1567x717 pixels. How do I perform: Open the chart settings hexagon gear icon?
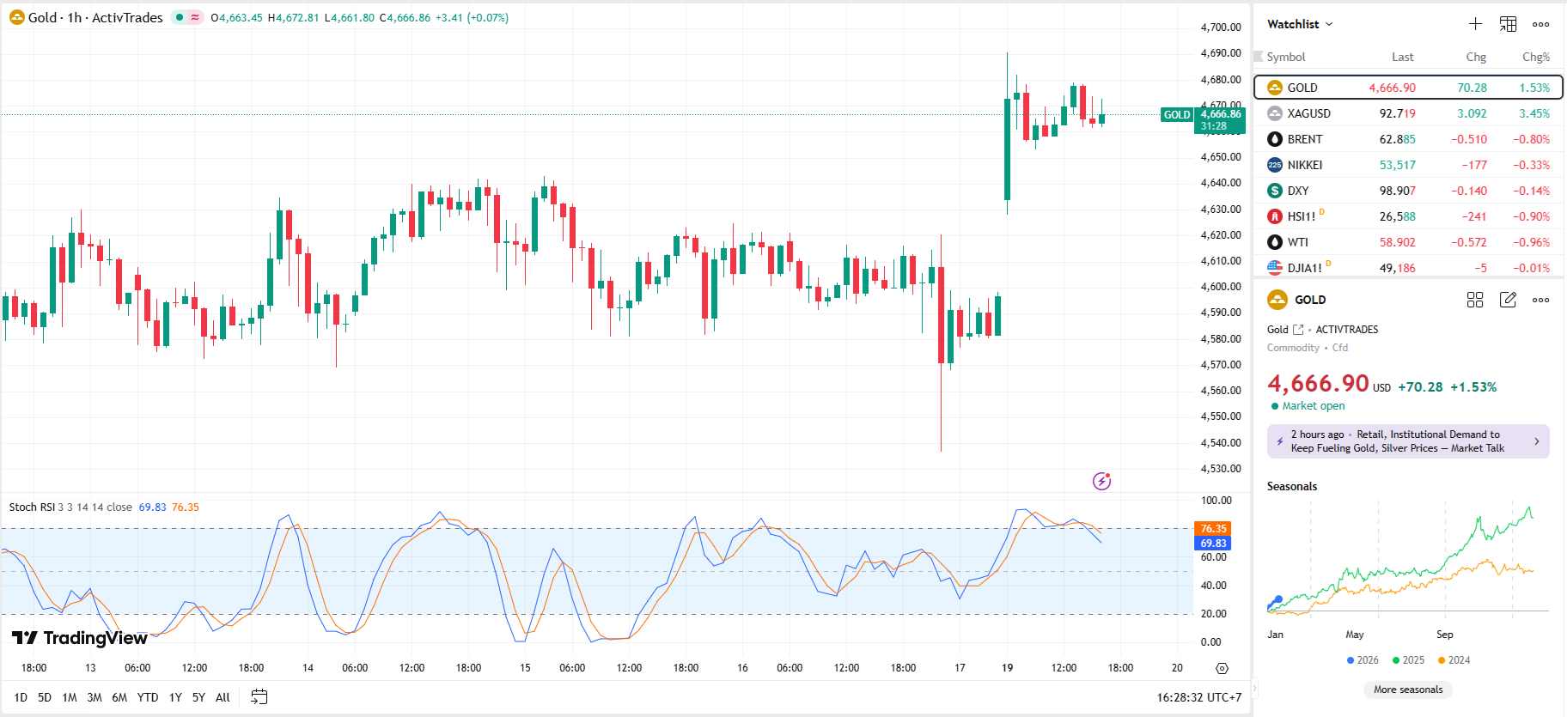(1222, 668)
